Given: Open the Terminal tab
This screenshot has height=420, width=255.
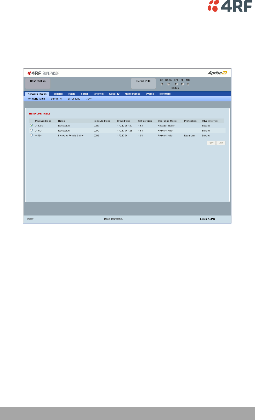Looking at the screenshot, I should pos(58,94).
